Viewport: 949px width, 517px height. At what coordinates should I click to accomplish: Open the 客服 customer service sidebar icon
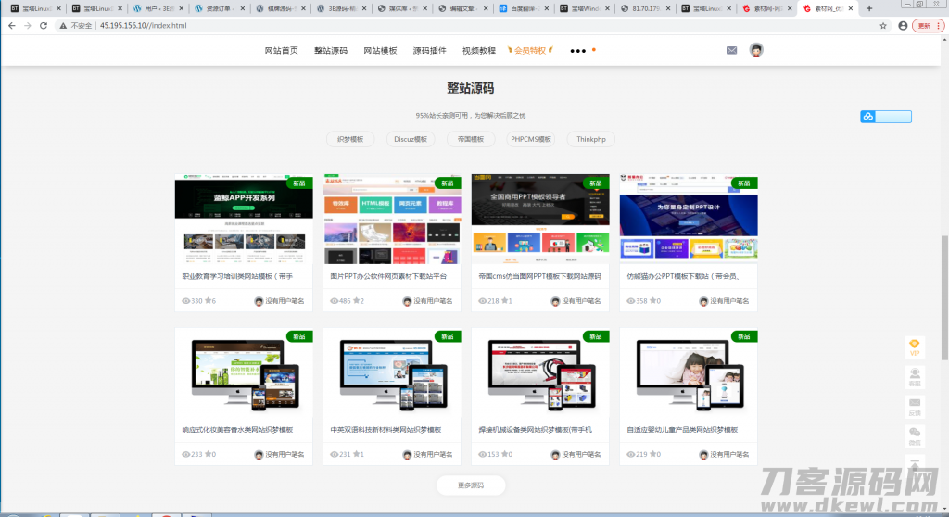915,376
